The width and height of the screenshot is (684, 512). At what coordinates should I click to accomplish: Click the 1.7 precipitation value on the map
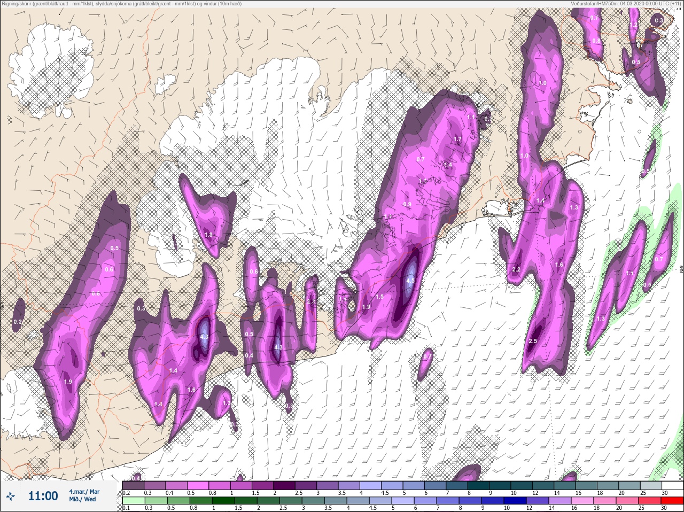point(457,139)
